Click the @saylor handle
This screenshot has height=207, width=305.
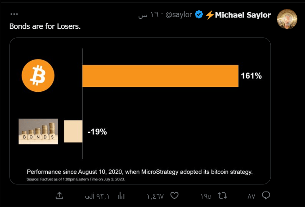click(x=178, y=15)
